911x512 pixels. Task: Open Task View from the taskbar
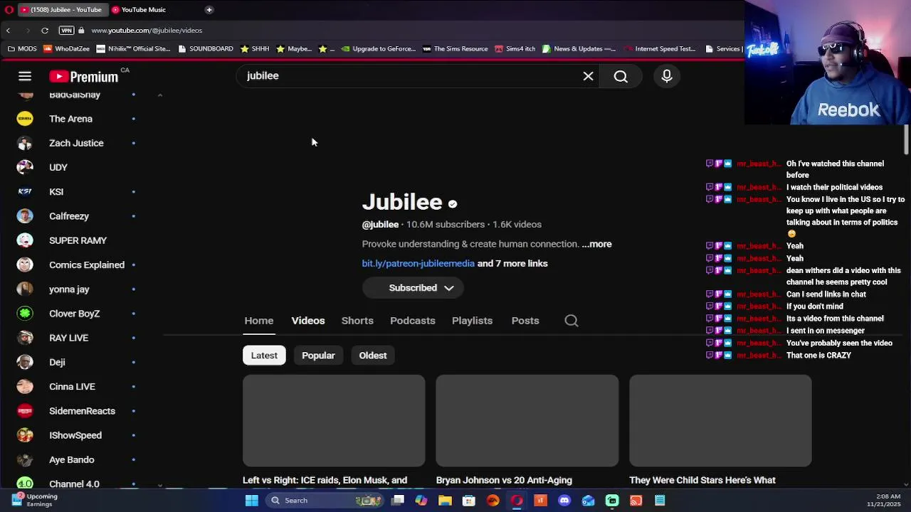398,501
